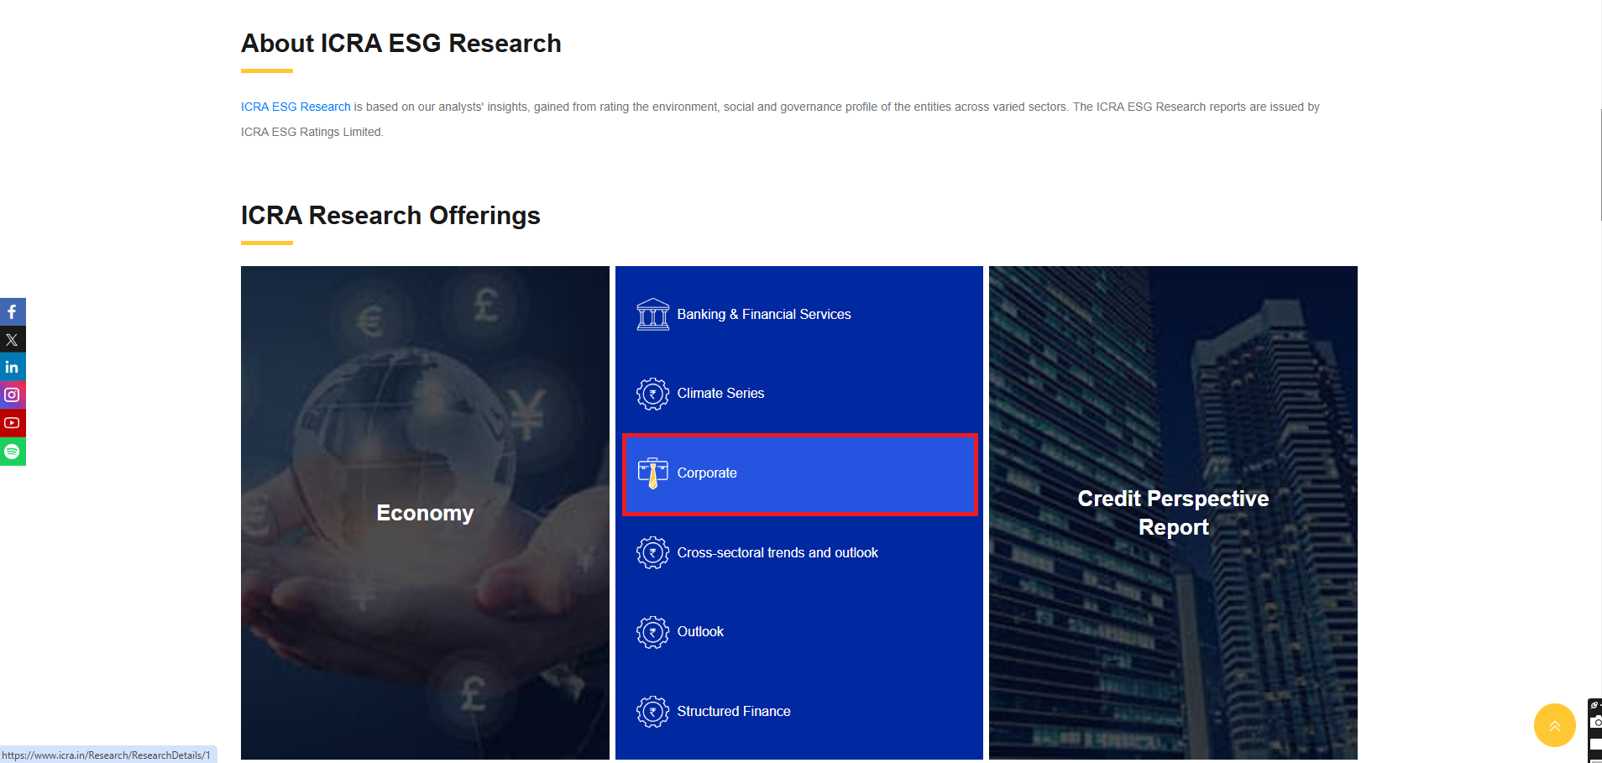Image resolution: width=1602 pixels, height=763 pixels.
Task: Select Climate Series from the offerings list
Action: pyautogui.click(x=720, y=393)
